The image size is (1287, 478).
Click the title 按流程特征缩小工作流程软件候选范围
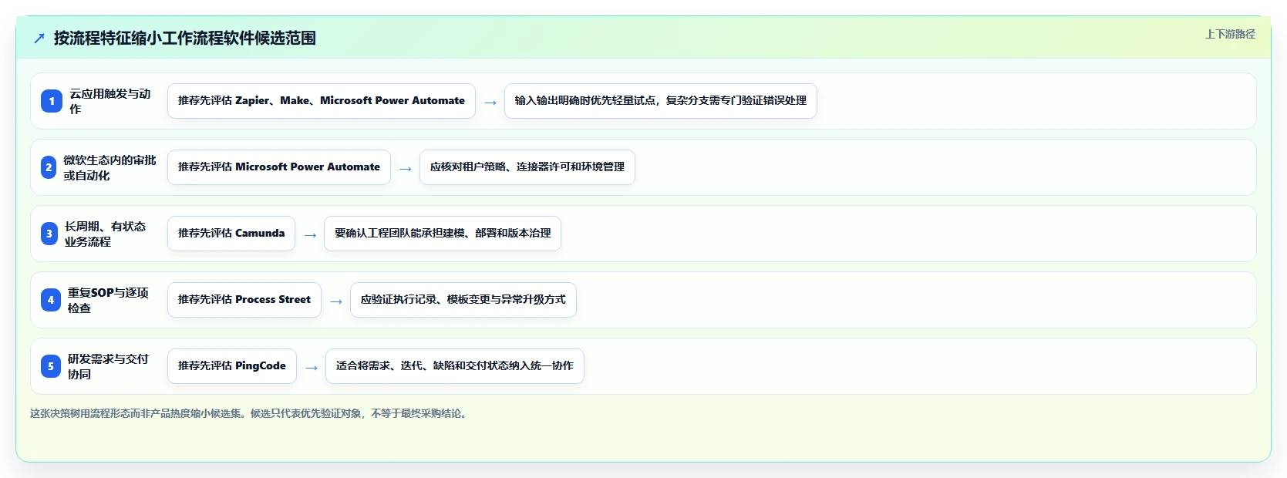pyautogui.click(x=185, y=38)
